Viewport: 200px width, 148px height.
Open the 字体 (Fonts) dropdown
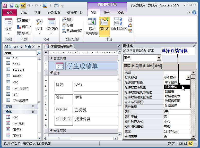pyautogui.click(x=24, y=33)
